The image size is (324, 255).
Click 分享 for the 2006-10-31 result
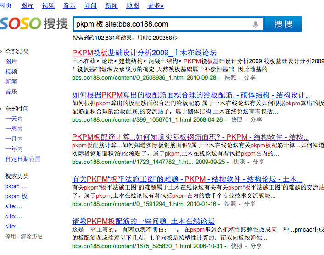[256, 246]
